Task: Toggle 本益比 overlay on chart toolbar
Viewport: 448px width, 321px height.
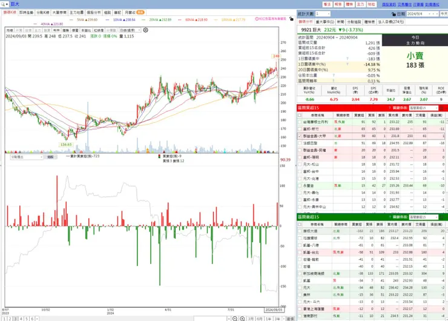Action: click(86, 30)
